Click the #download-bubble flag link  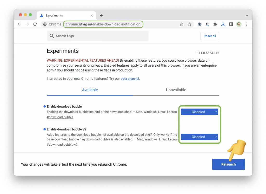click(x=60, y=117)
